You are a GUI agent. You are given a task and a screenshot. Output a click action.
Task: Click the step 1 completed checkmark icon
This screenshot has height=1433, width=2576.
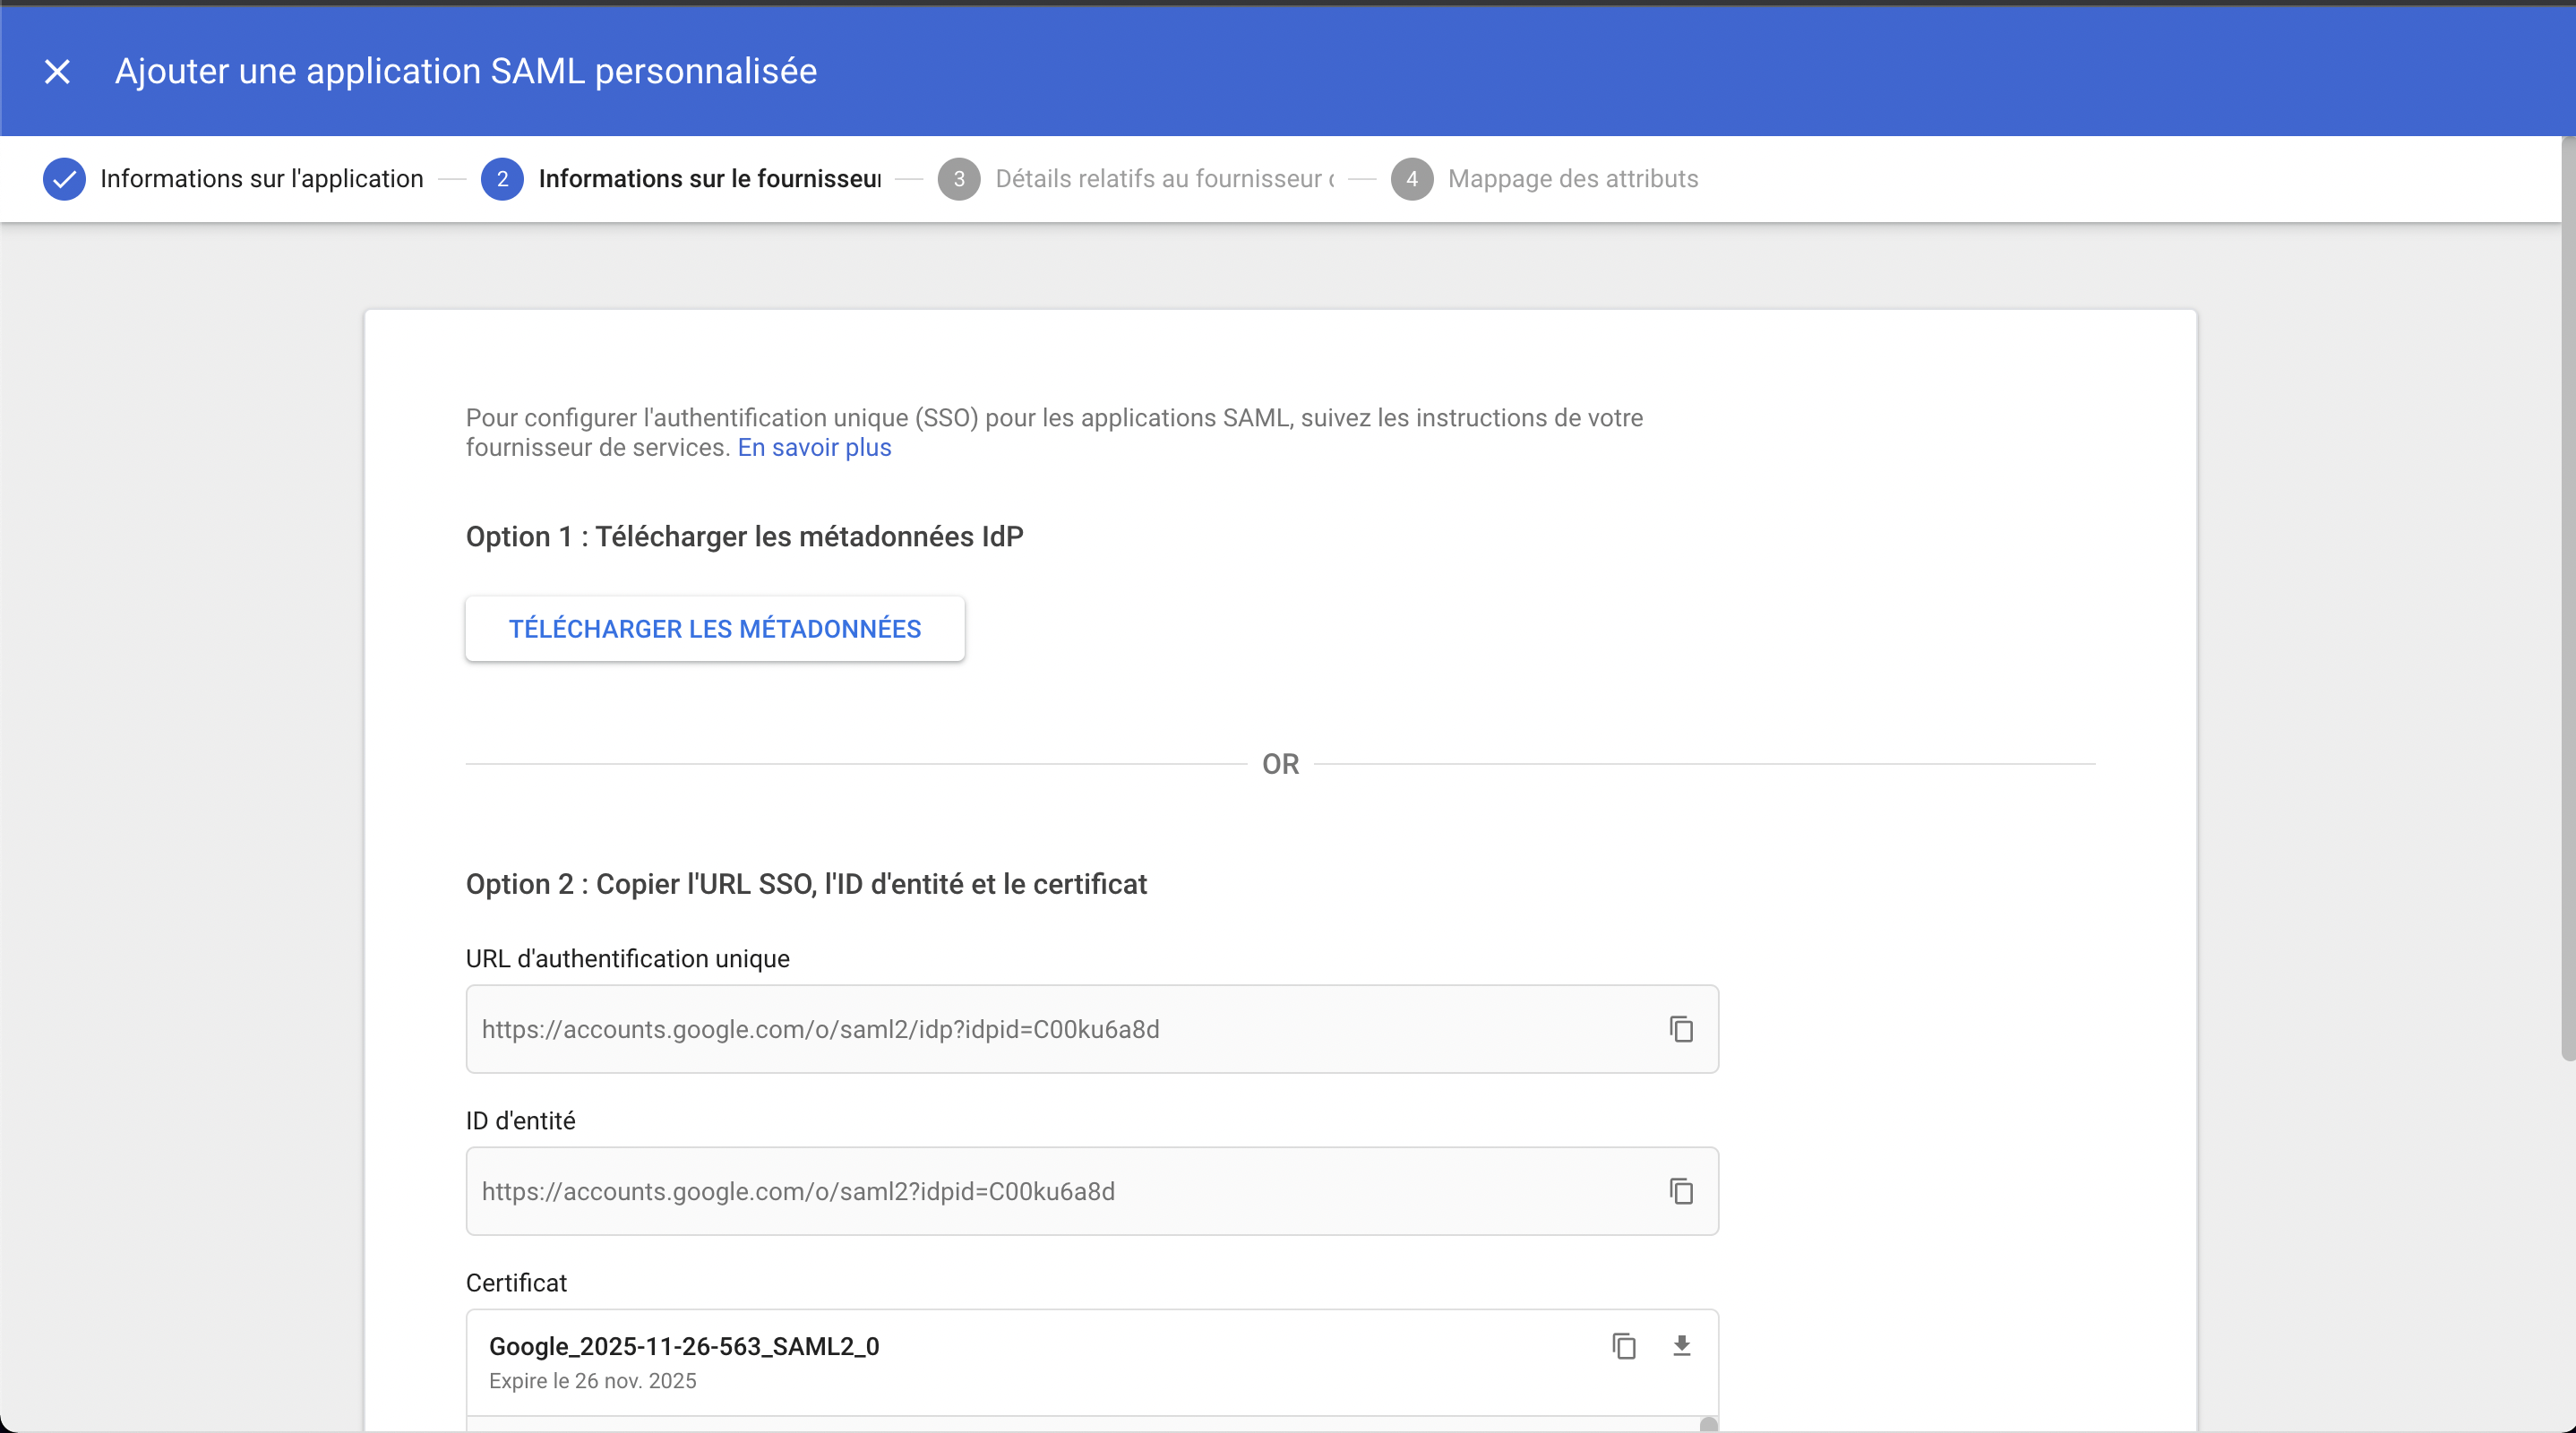point(64,179)
